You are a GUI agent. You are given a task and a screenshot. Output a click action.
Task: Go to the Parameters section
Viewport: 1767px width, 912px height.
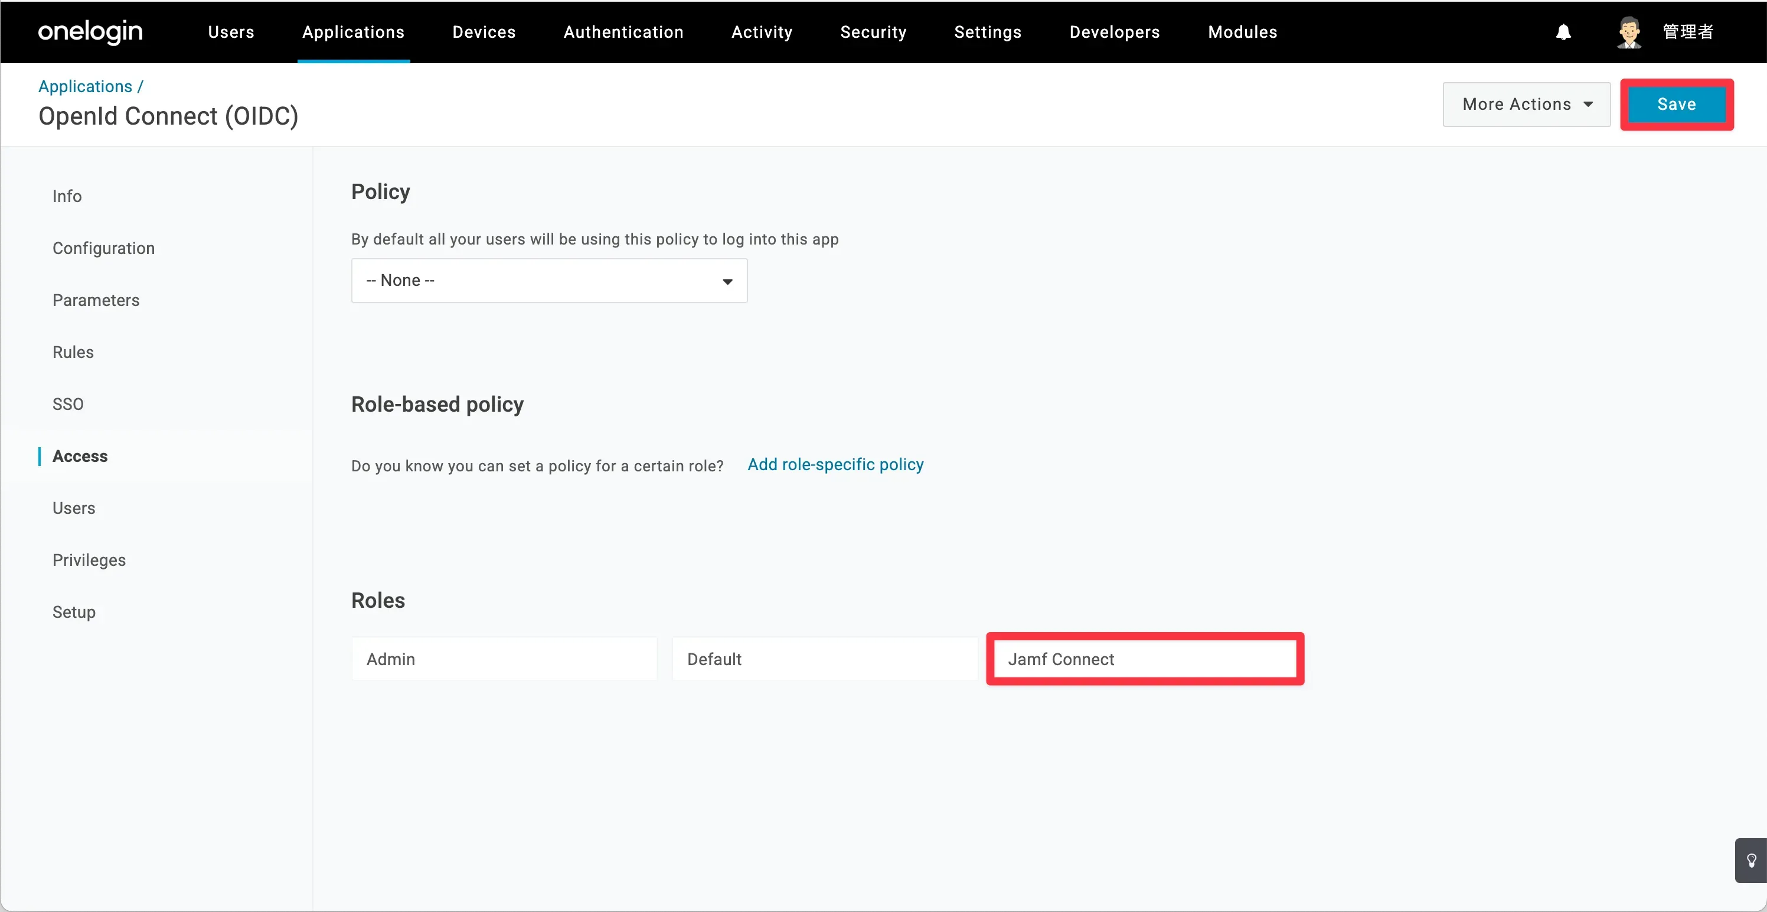click(x=96, y=300)
